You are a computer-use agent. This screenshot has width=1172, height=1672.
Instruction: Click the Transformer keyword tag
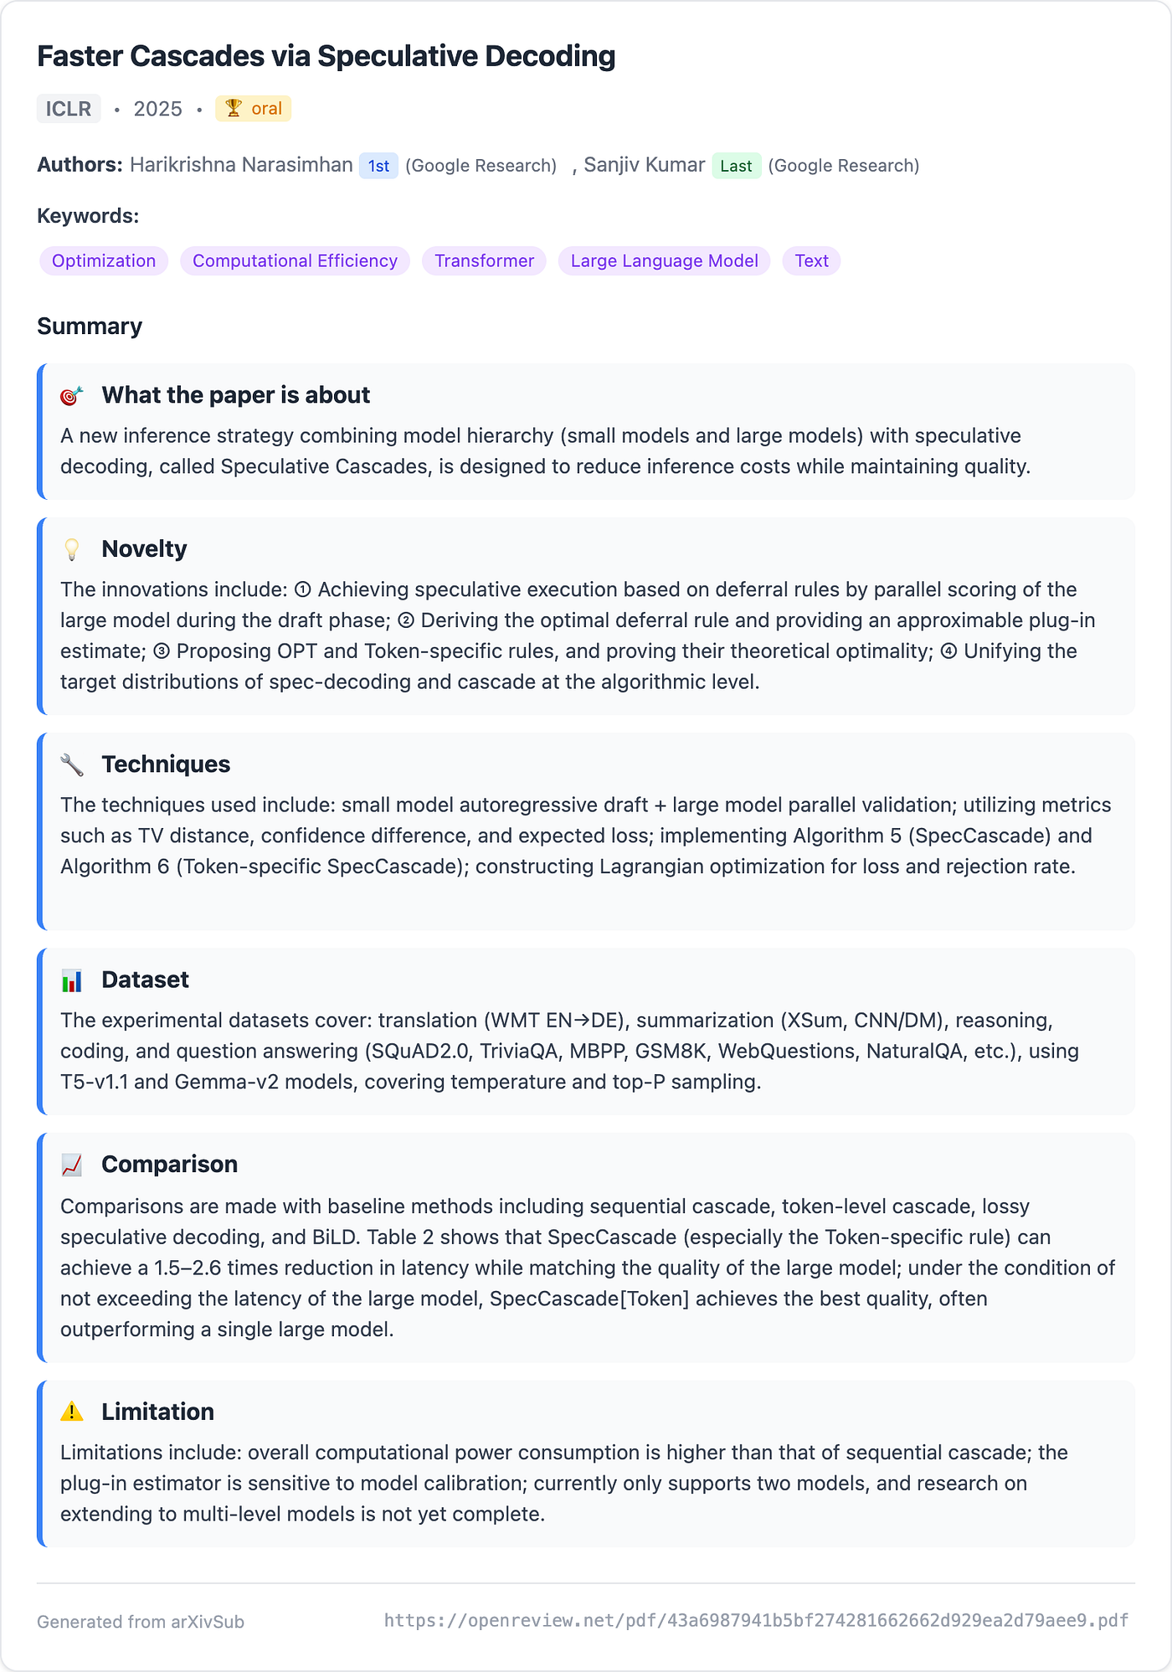click(484, 261)
